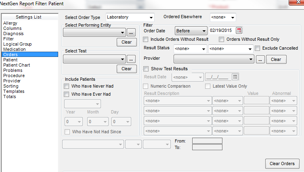Open the wide bottom-left dropdown beside From
The width and height of the screenshot is (304, 172).
click(93, 145)
